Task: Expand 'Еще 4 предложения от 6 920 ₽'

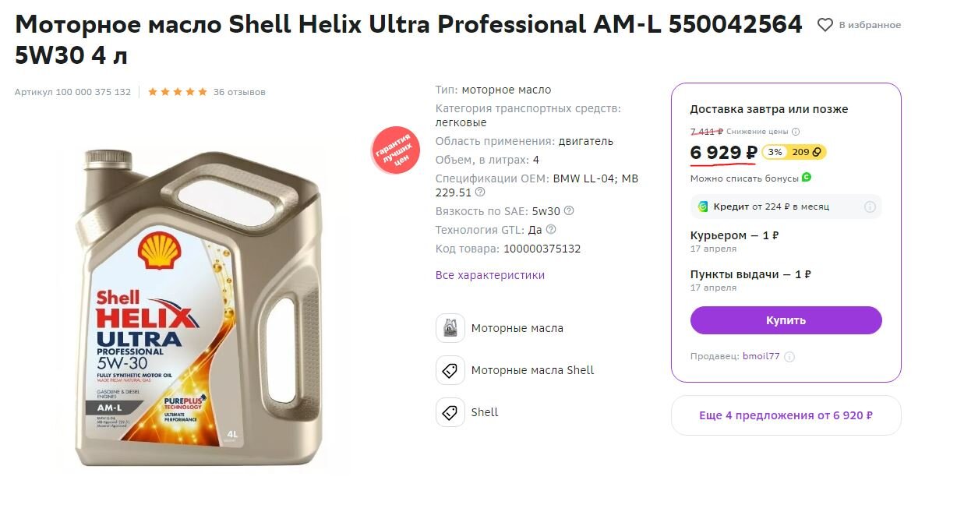Action: coord(786,415)
